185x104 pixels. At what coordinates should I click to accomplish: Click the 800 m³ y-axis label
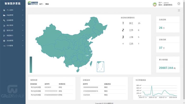139,85
